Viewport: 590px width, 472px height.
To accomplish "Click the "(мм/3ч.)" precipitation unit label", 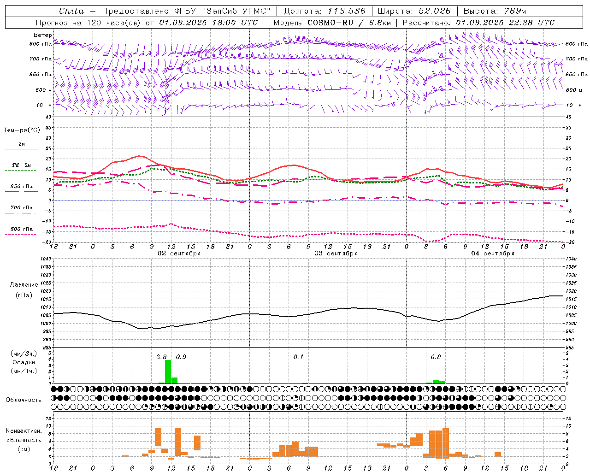I will (x=24, y=354).
